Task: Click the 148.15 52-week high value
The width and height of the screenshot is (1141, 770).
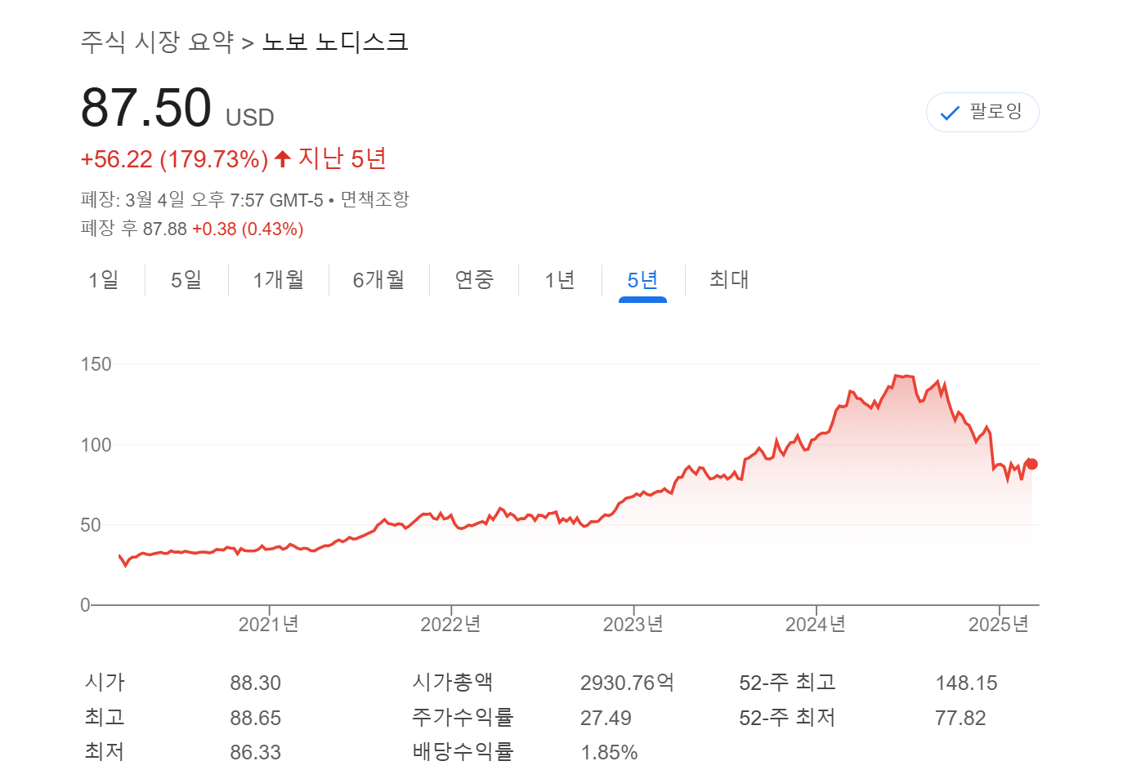Action: [x=966, y=683]
